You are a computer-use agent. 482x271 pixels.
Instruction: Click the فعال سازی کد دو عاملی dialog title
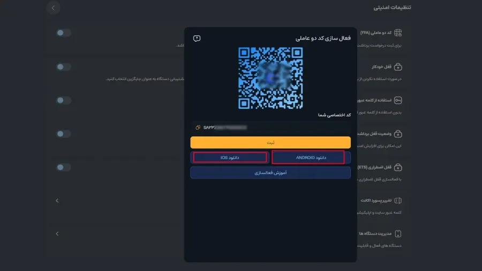click(x=323, y=38)
